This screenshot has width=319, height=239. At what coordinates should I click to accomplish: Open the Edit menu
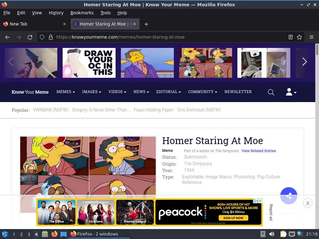[x=21, y=13]
